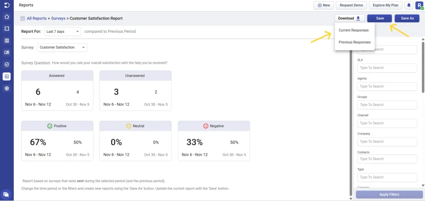Click the filter panel scroll-down arrow
This screenshot has height=201, width=425.
[423, 186]
